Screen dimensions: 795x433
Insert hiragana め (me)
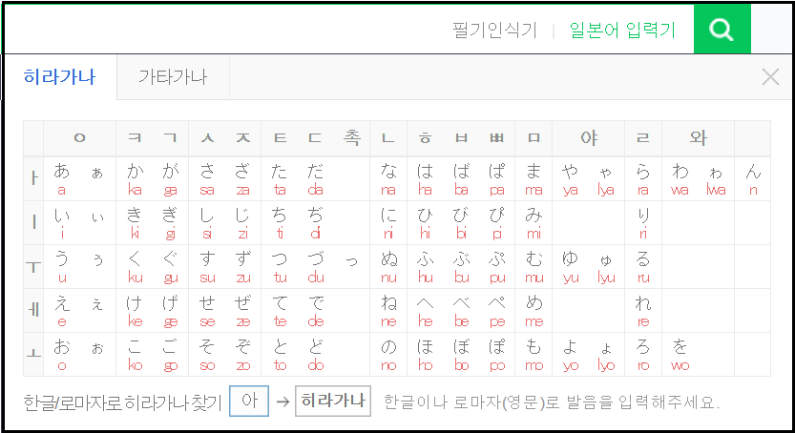(533, 311)
